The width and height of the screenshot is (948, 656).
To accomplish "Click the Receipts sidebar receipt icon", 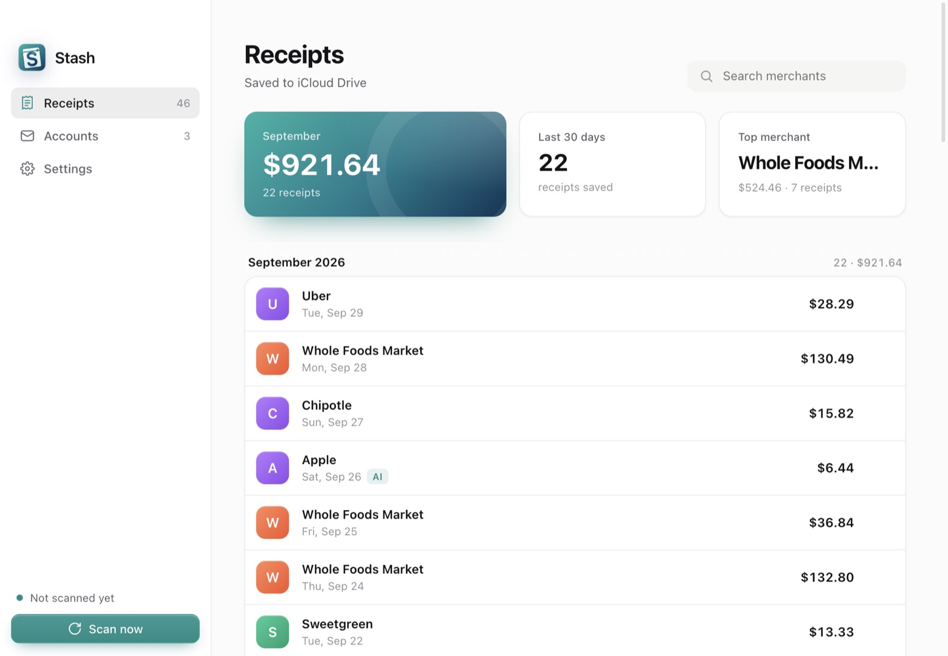I will click(27, 103).
